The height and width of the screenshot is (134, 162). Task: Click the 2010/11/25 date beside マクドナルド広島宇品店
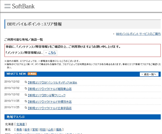pyautogui.click(x=12, y=107)
